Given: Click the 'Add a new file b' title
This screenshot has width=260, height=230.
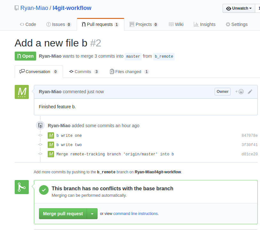Looking at the screenshot, I should [51, 43].
